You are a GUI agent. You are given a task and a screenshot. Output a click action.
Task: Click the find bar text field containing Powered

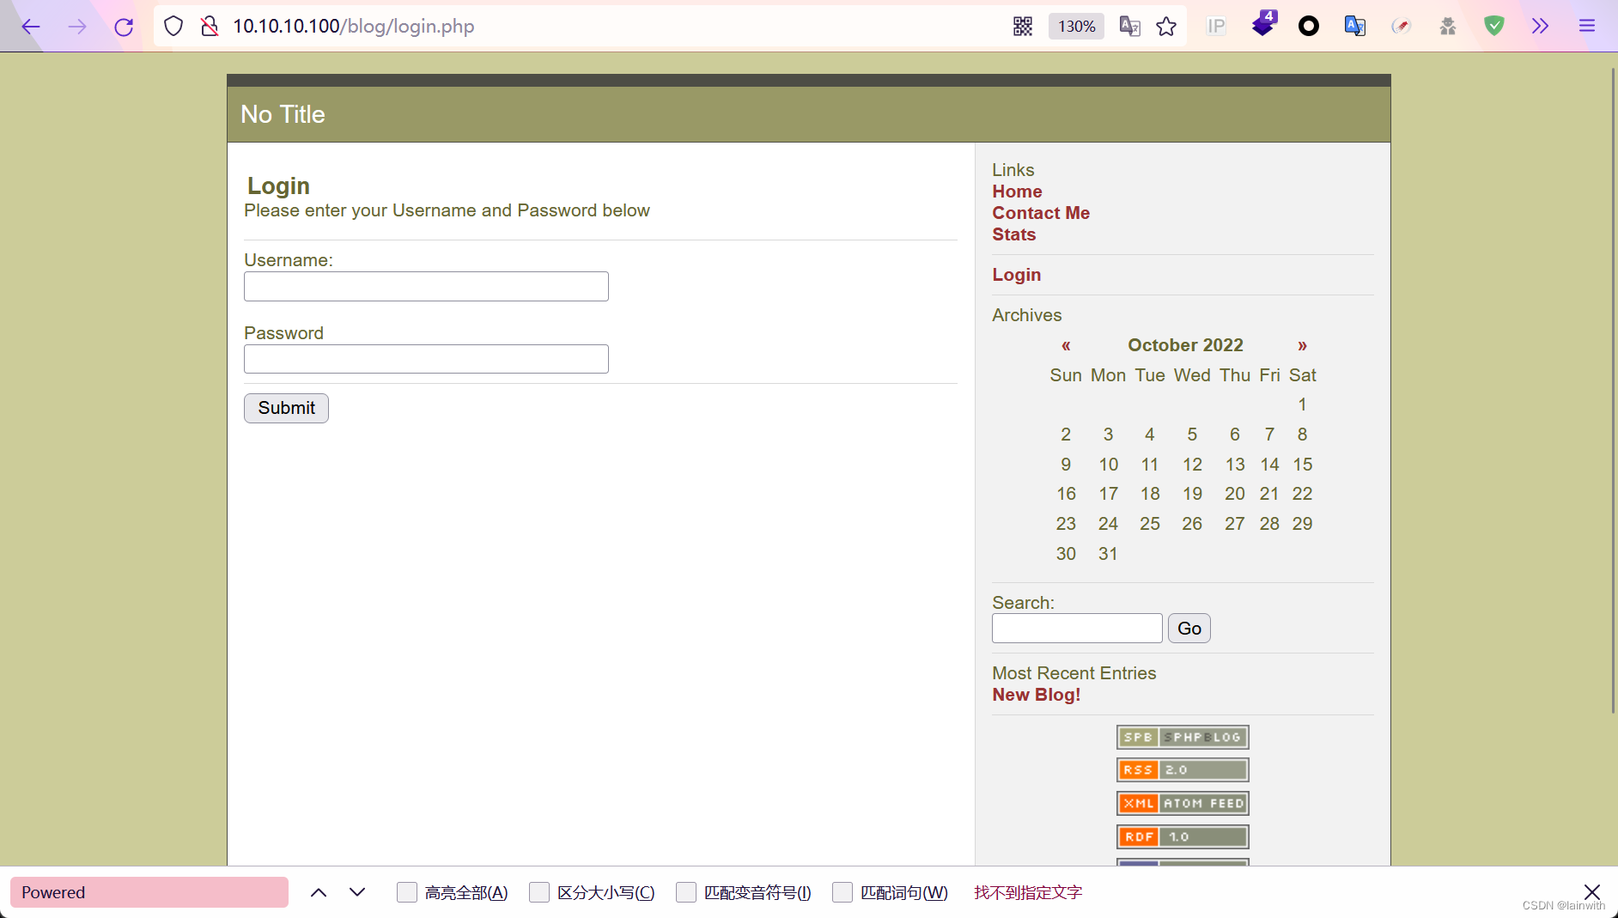(149, 892)
